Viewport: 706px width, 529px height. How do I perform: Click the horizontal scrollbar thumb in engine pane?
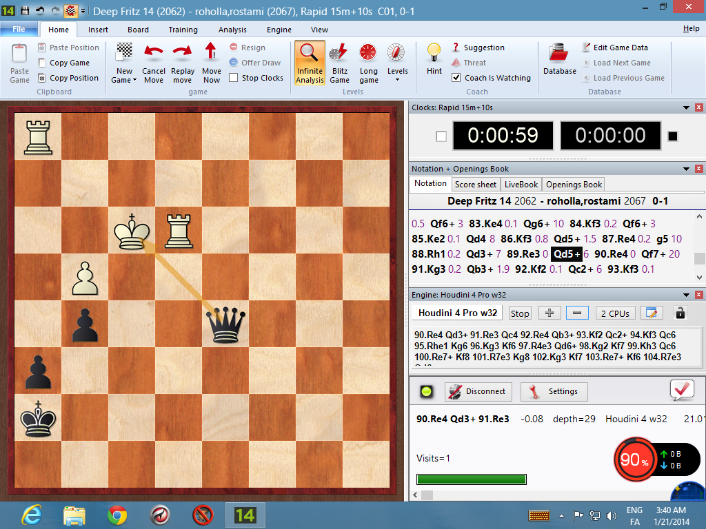coord(426,495)
